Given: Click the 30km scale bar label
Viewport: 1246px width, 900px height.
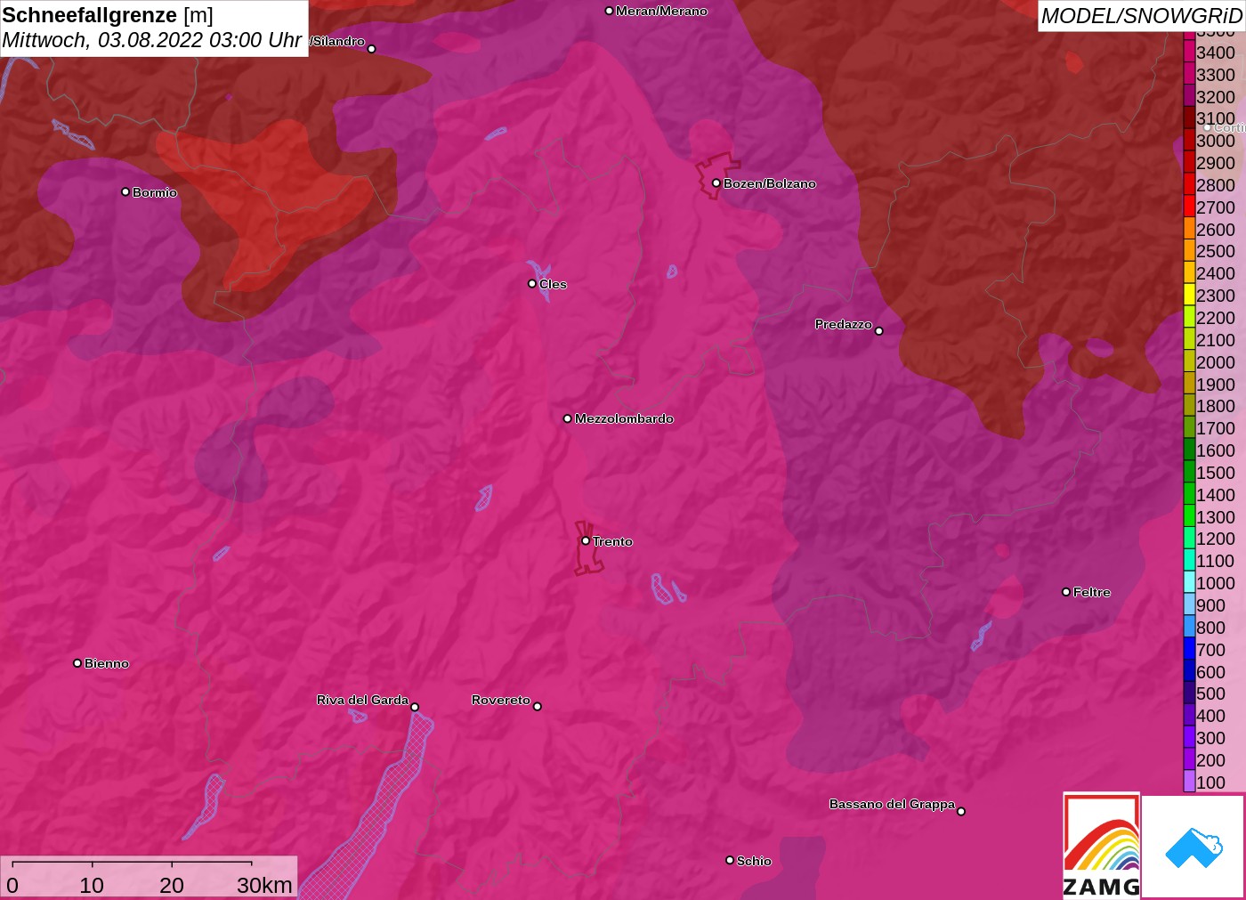Looking at the screenshot, I should coord(264,885).
